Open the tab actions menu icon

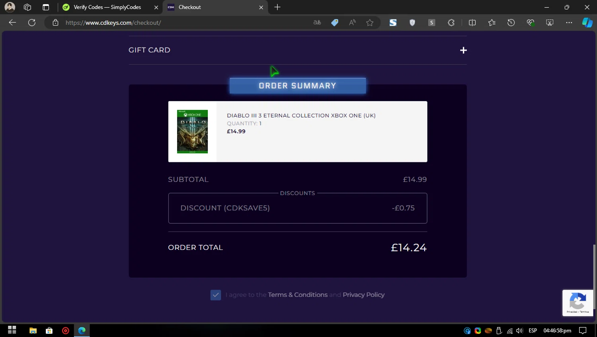[x=46, y=7]
